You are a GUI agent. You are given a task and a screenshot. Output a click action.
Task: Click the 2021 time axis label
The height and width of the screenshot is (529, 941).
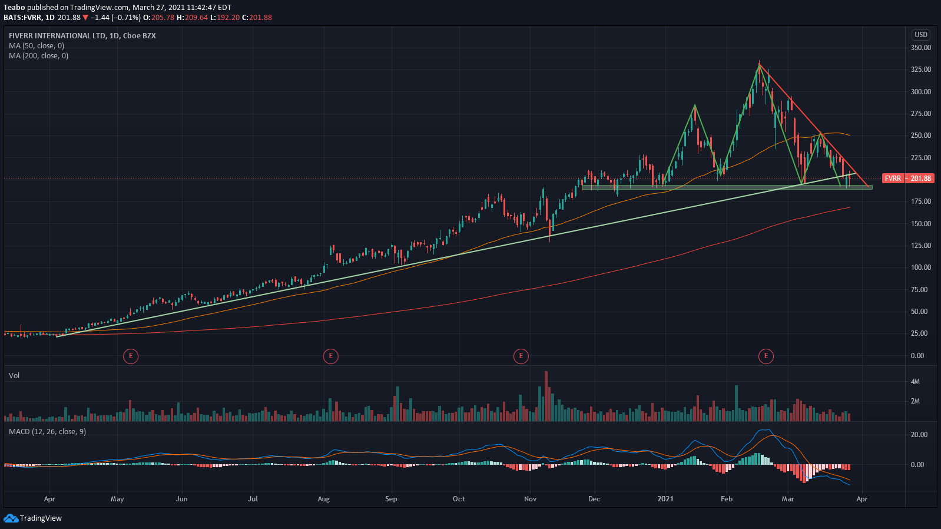[x=665, y=499]
